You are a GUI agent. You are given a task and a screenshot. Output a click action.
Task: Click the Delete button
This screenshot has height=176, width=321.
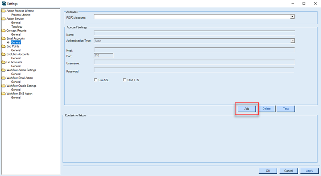click(266, 108)
